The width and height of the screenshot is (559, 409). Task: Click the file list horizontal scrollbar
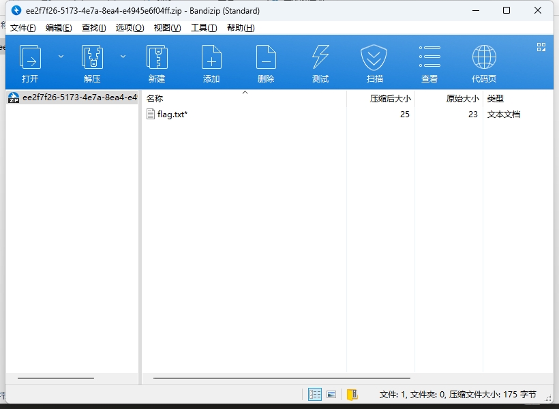click(x=282, y=378)
